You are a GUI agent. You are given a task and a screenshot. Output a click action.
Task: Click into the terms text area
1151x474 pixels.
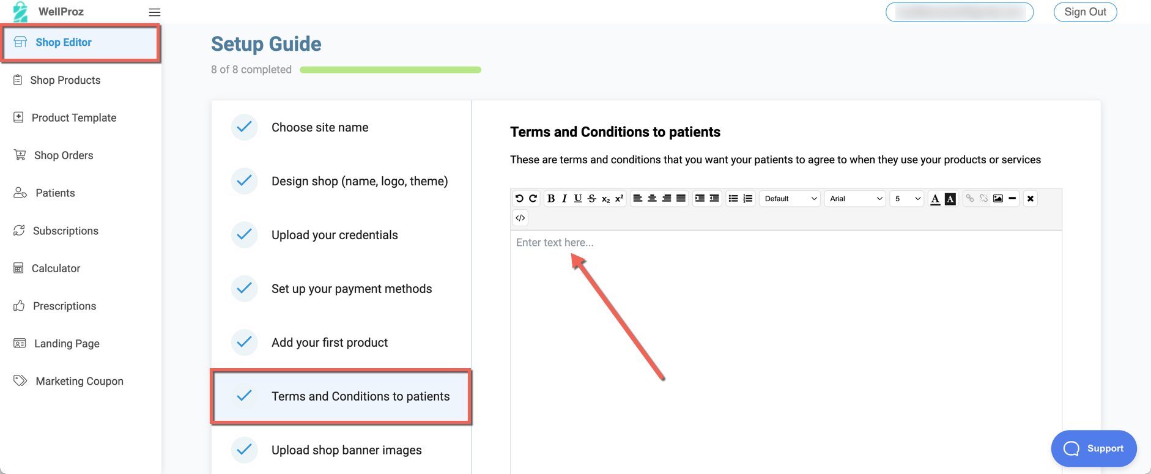[x=786, y=336]
